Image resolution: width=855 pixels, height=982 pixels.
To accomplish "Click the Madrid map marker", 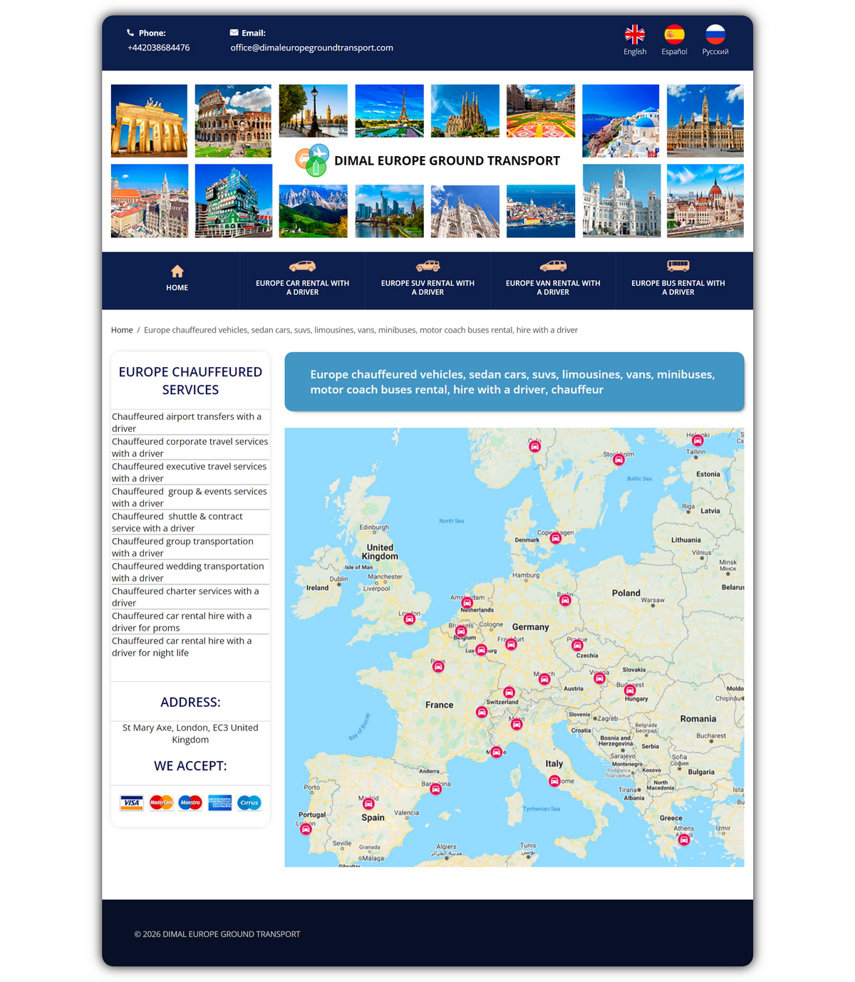I will coord(368,804).
